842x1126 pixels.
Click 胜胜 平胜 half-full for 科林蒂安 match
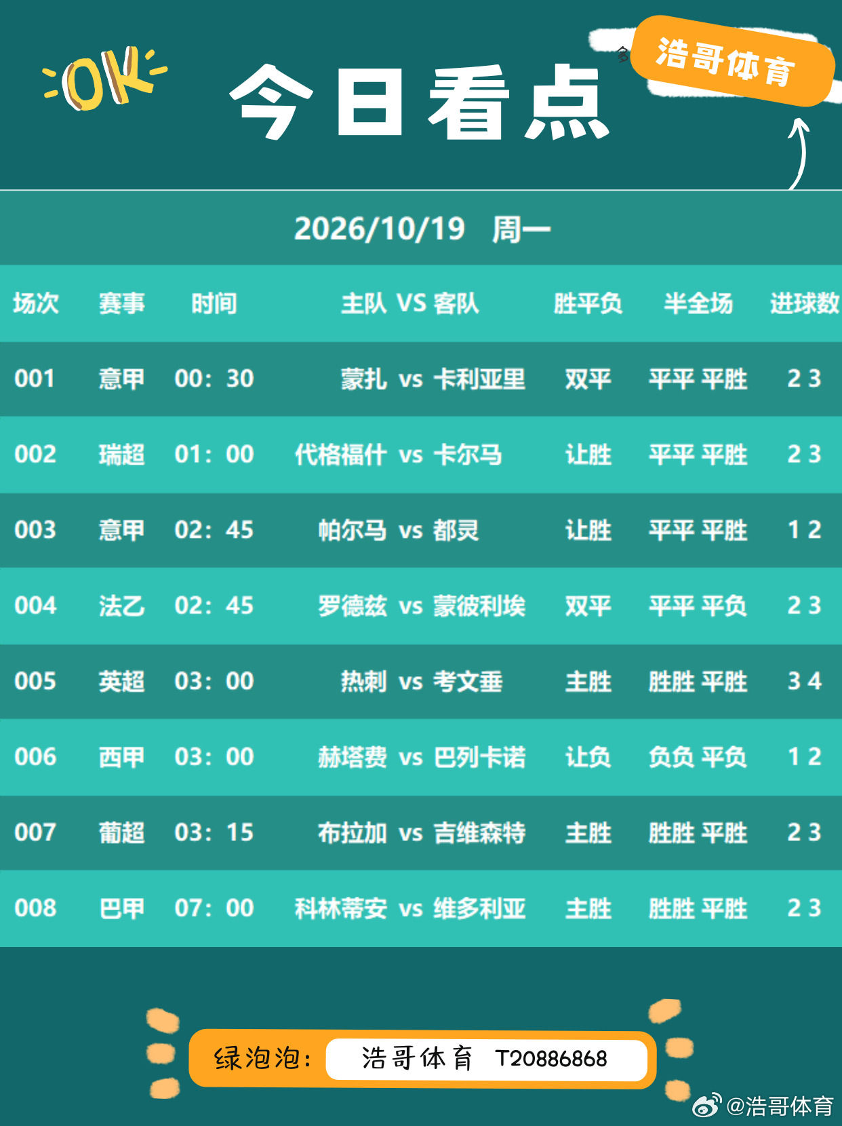click(x=698, y=908)
